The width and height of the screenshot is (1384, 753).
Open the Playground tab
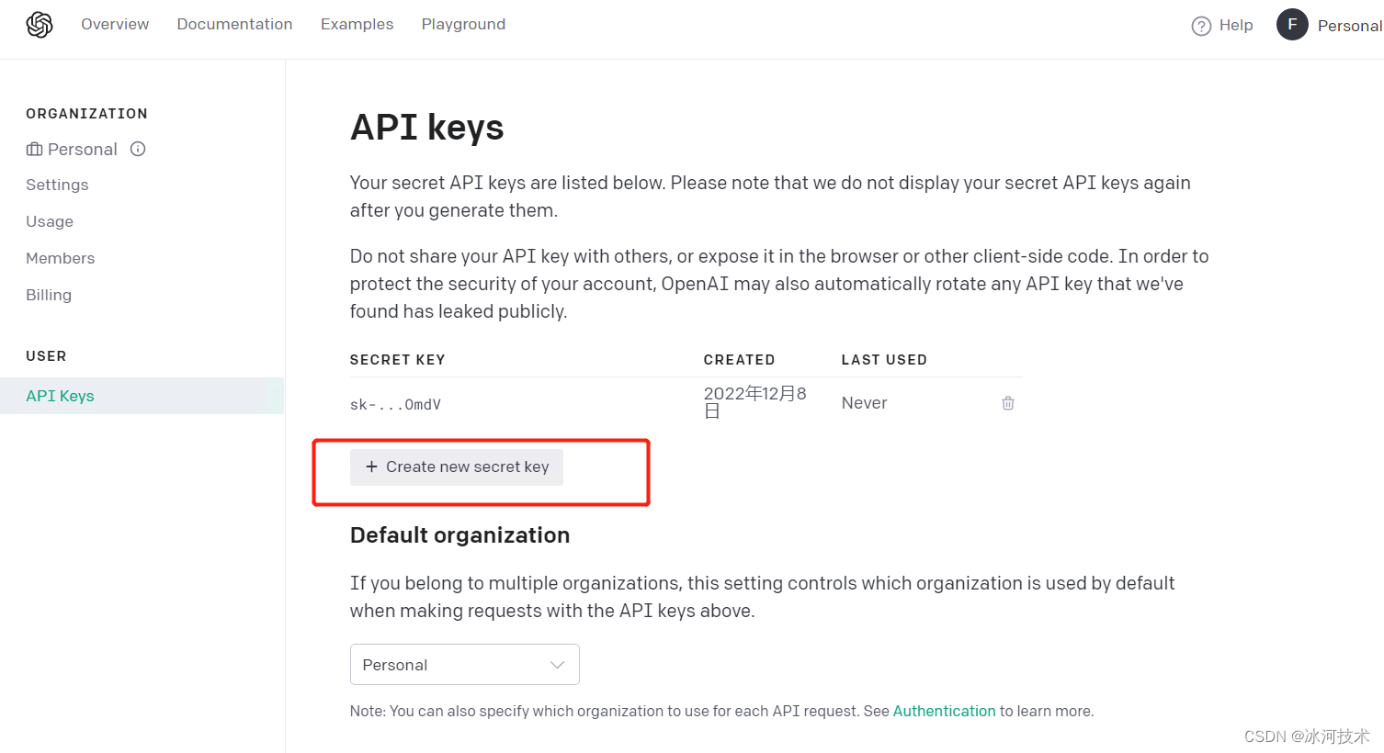pyautogui.click(x=463, y=24)
